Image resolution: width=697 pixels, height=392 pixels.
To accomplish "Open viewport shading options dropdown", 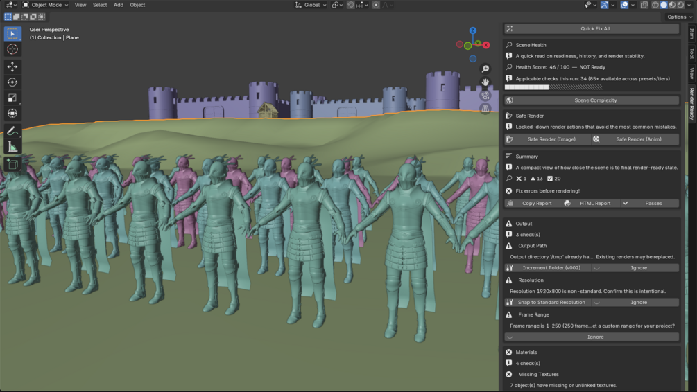I will pos(689,5).
